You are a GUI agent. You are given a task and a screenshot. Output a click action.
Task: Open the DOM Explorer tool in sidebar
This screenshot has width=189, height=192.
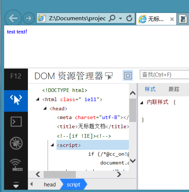(16, 101)
